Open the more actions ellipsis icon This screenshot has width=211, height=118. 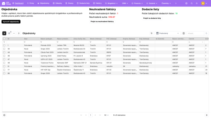click(x=14, y=33)
